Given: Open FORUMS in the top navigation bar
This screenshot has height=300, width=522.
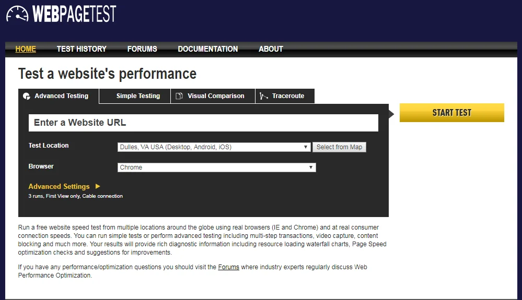Looking at the screenshot, I should pos(142,49).
